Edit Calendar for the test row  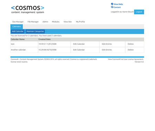[x=79, y=44]
